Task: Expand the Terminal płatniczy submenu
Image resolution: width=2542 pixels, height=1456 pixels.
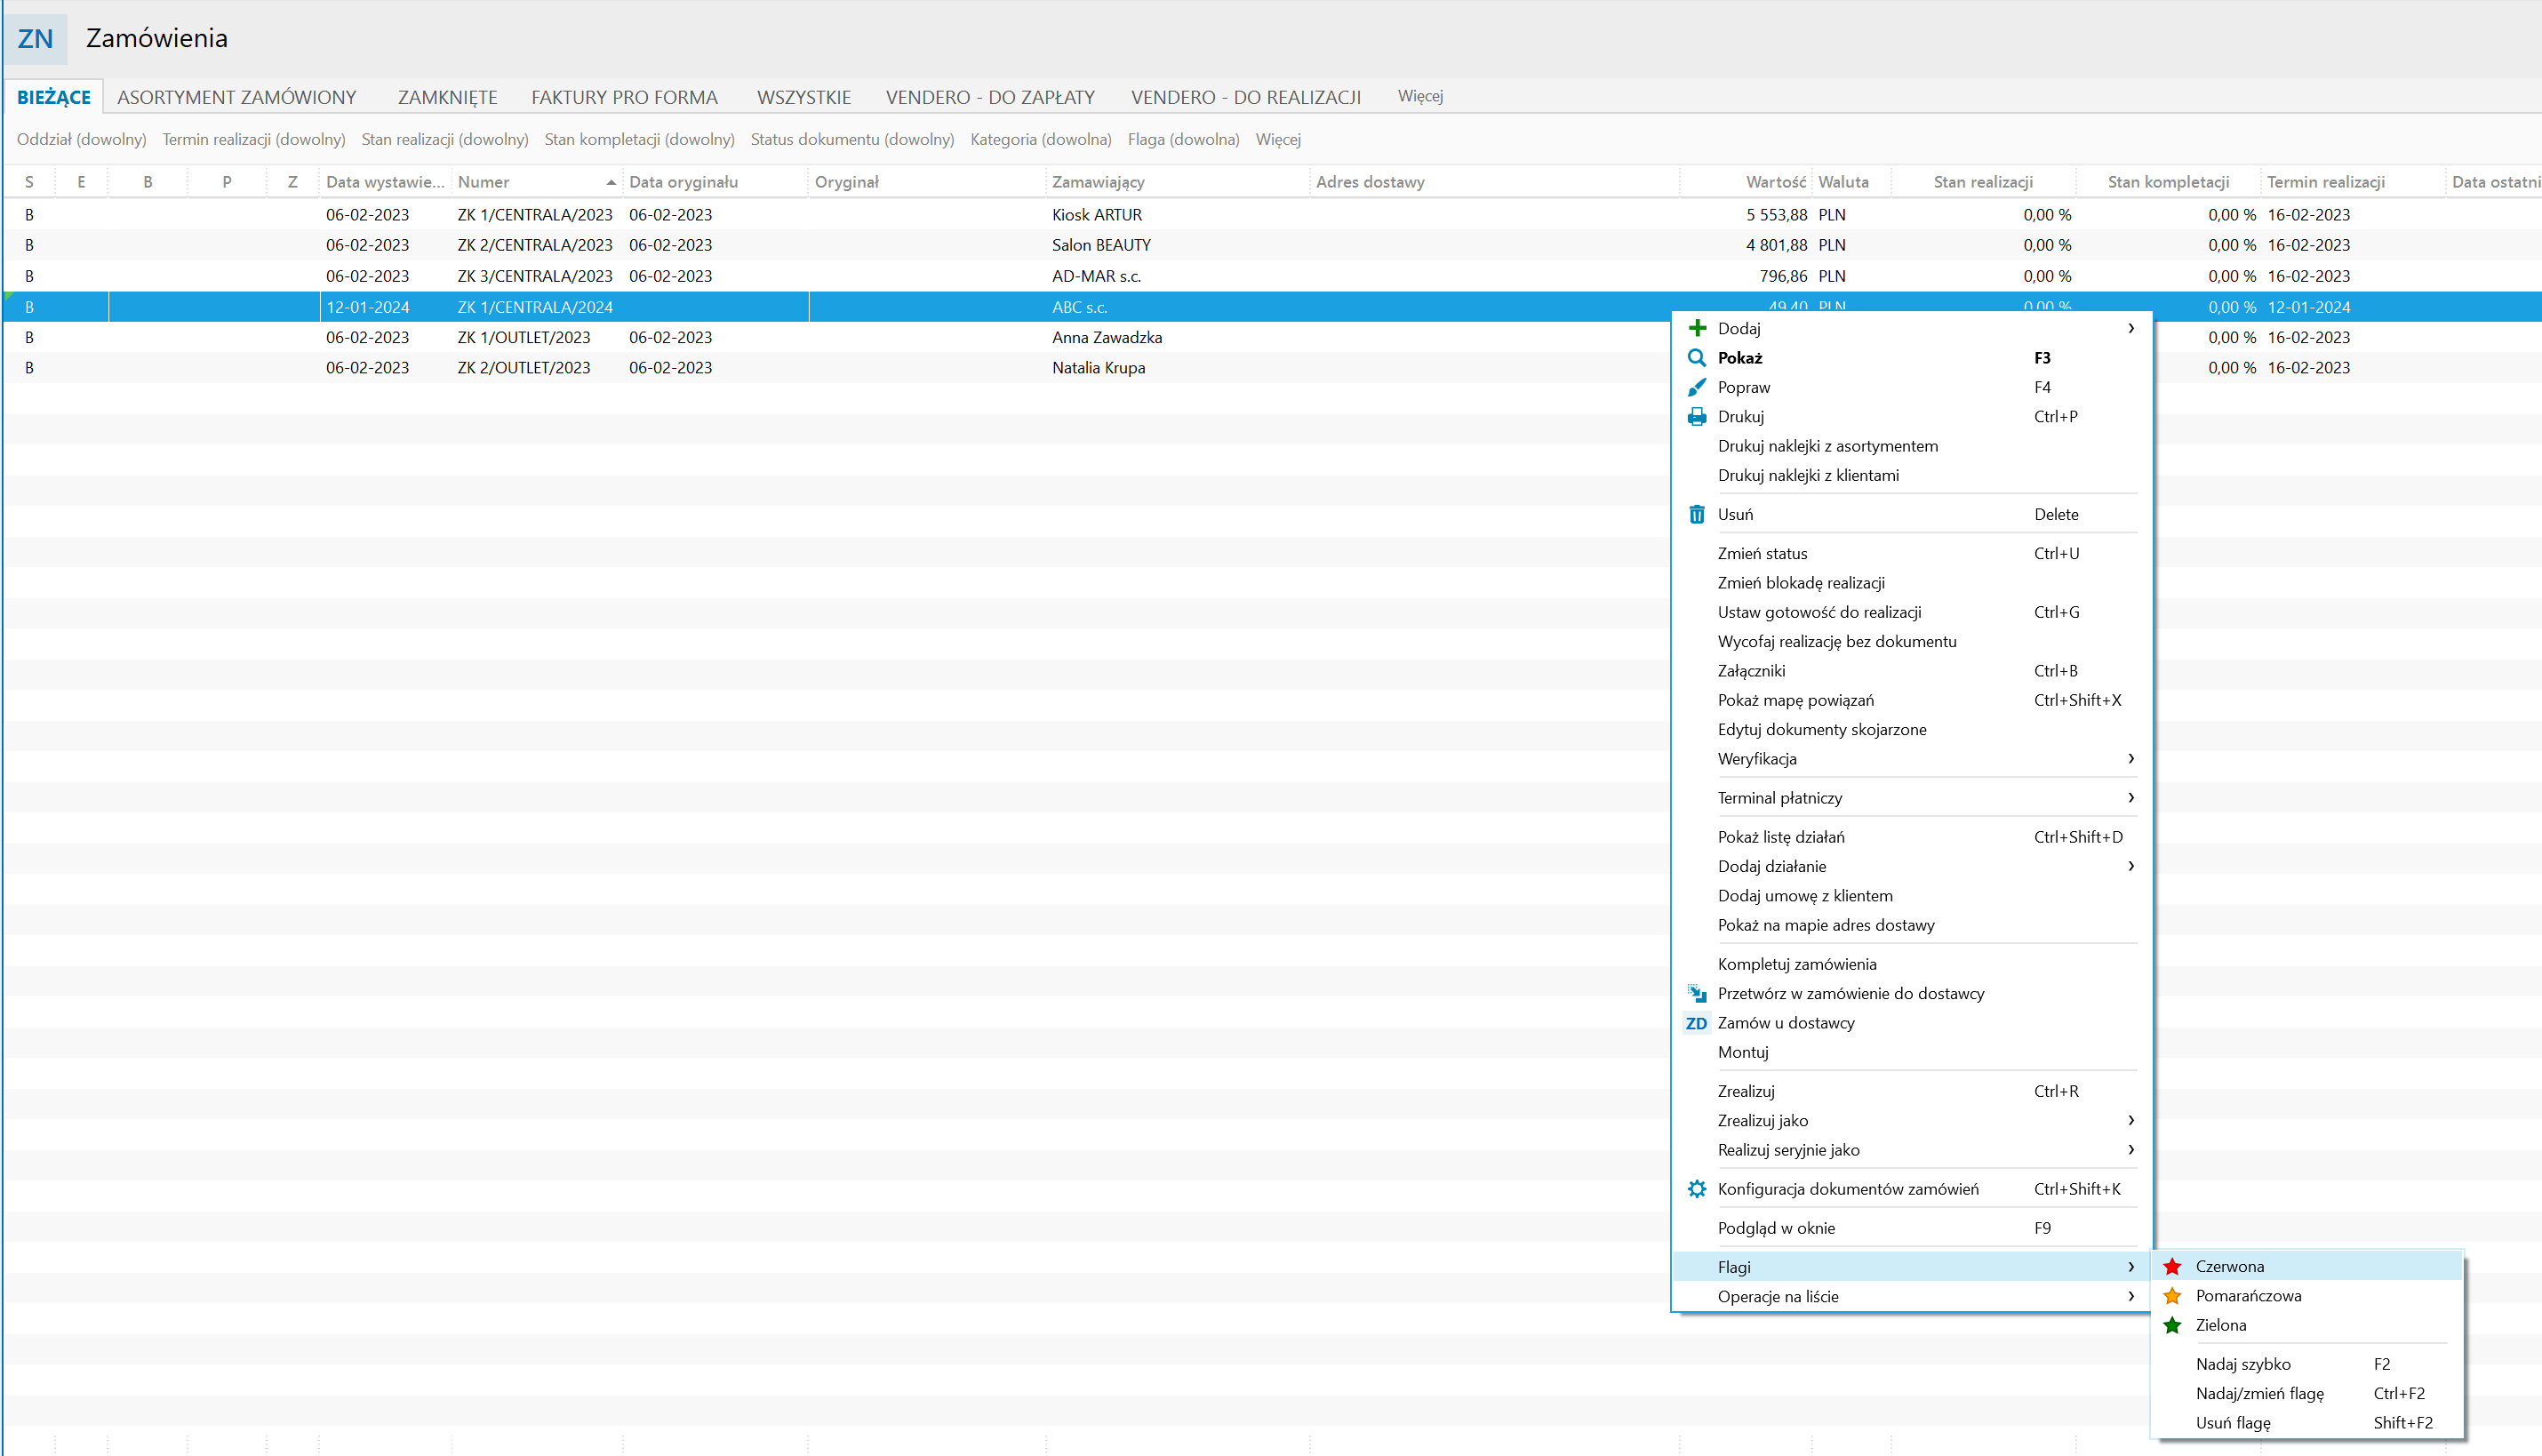Action: (x=2130, y=798)
